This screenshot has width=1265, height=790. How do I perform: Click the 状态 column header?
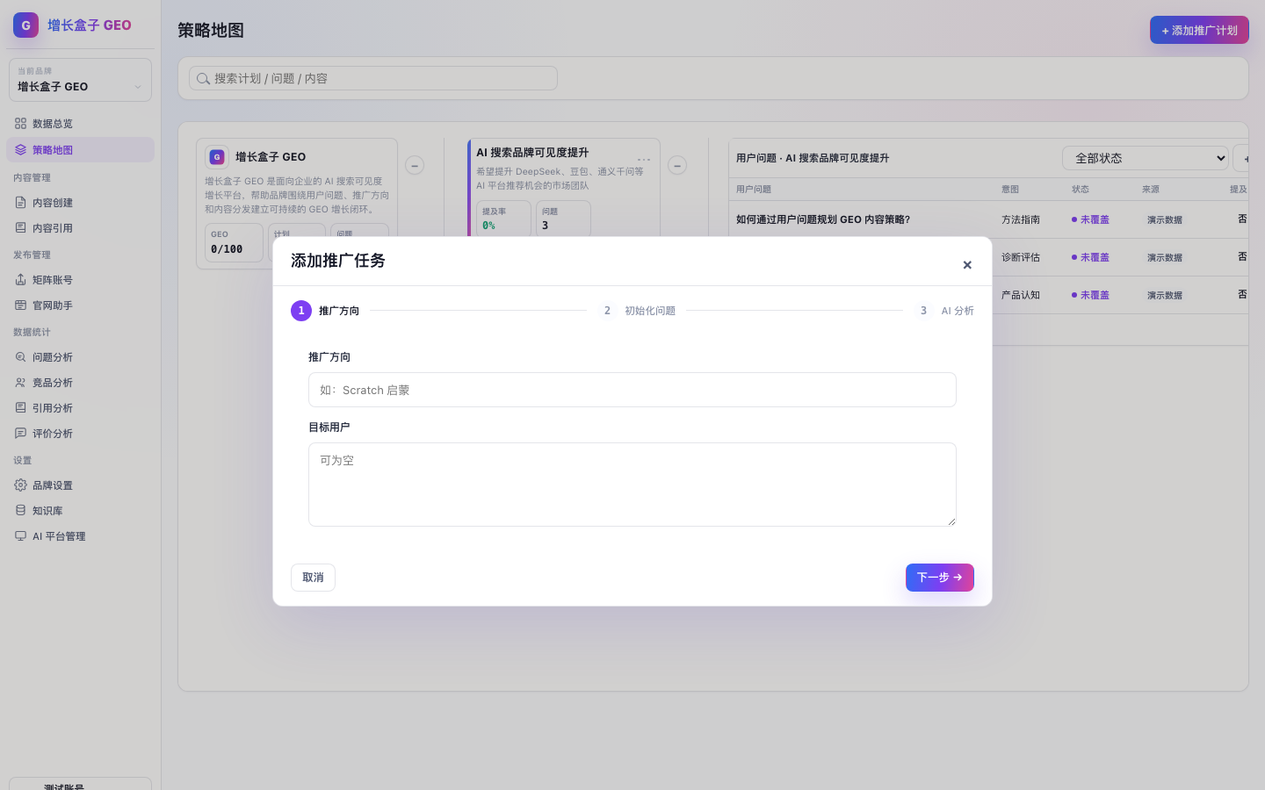(x=1081, y=190)
